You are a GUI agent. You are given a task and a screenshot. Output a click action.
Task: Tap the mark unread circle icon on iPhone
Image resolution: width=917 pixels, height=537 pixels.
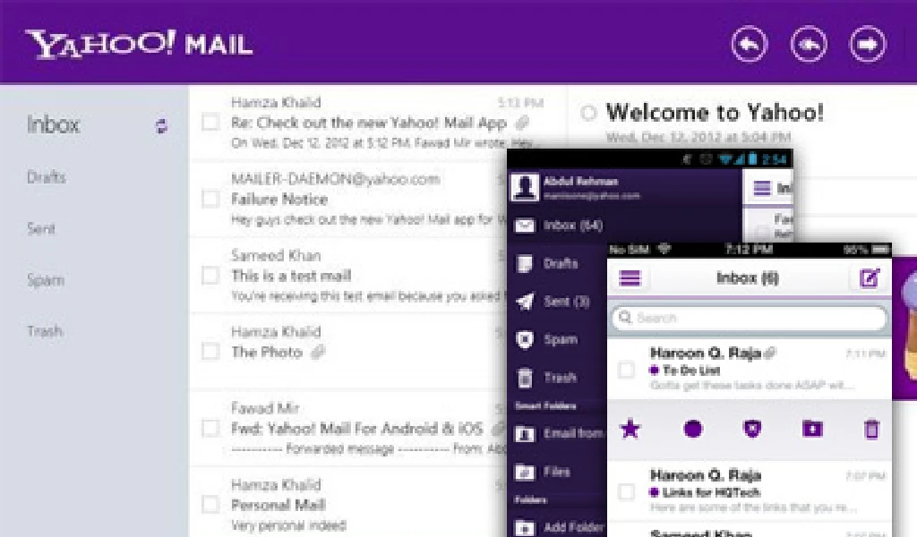point(692,430)
